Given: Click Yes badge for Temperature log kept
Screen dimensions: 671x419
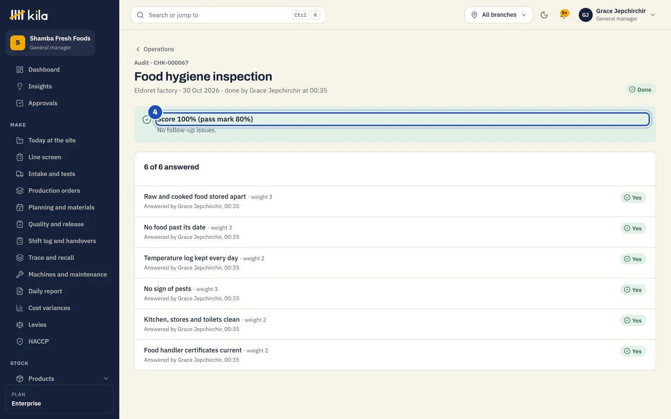Looking at the screenshot, I should (633, 259).
